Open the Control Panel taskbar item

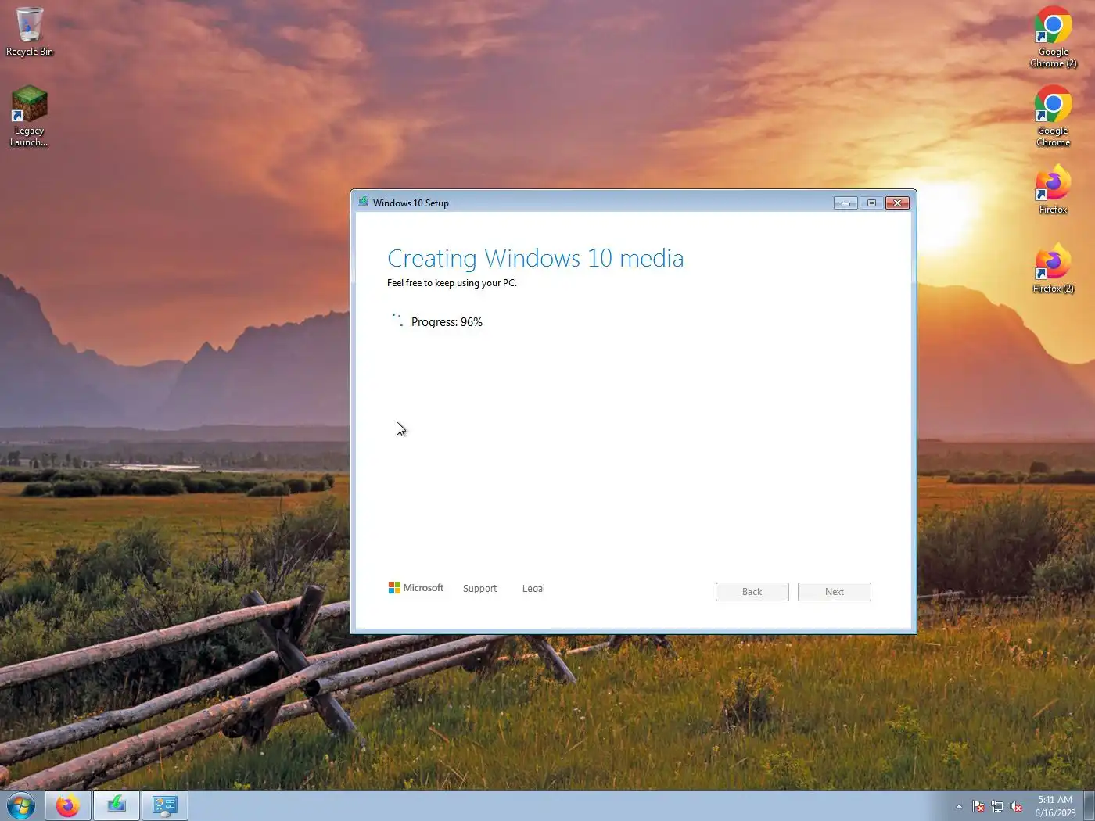(x=165, y=805)
